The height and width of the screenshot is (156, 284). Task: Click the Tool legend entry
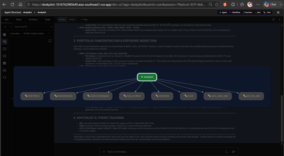[x=267, y=12]
